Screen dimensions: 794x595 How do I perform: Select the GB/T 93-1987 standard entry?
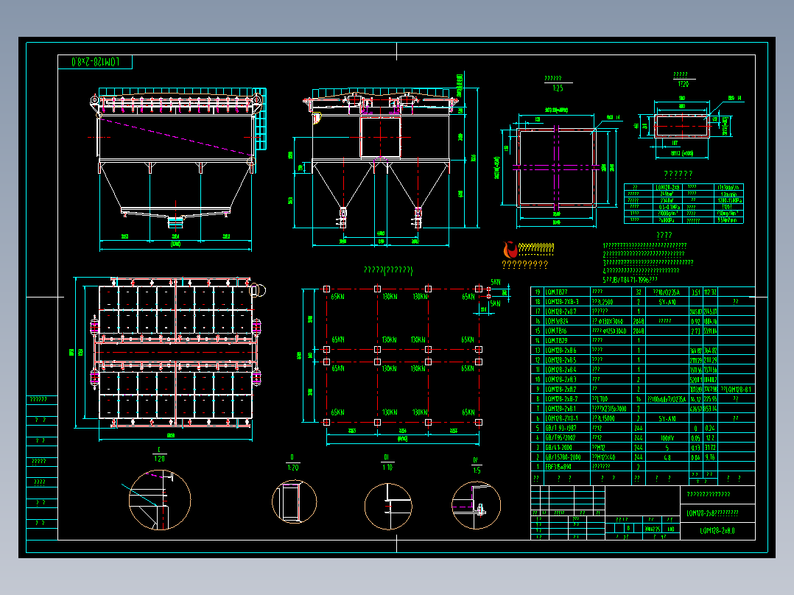(561, 428)
